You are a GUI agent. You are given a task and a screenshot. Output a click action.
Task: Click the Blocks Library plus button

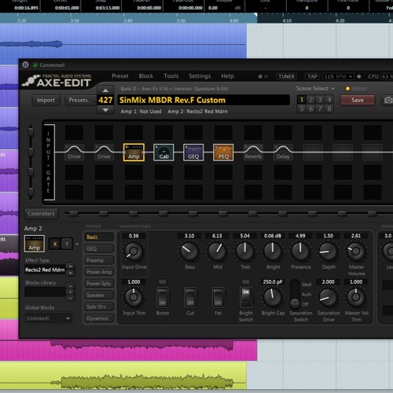tap(70, 292)
